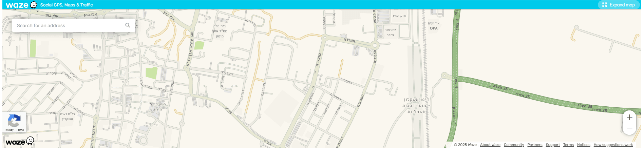Zoom out with the minus button
This screenshot has width=644, height=148.
(629, 128)
